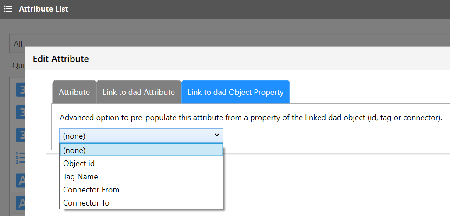Image resolution: width=450 pixels, height=216 pixels.
Task: Click the Attribute List header title
Action: [43, 9]
